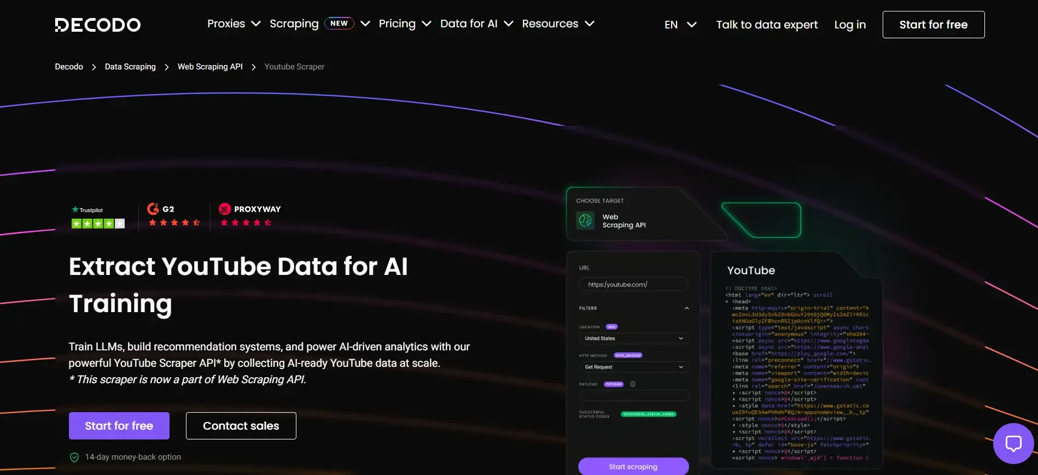Open the Proxies menu
The width and height of the screenshot is (1038, 475).
pyautogui.click(x=226, y=24)
